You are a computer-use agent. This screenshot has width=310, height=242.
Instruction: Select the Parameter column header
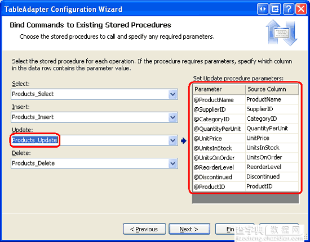coord(219,89)
